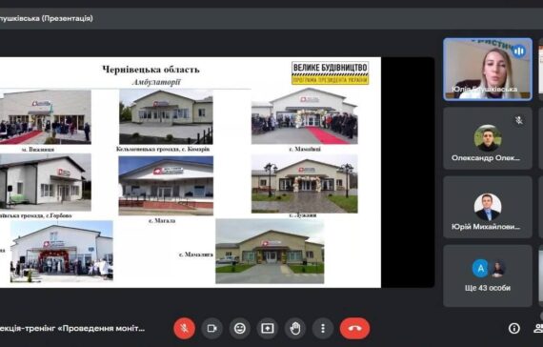Viewport: 543px width, 347px height.
Task: Click the photo labeled 'с. Мамаївці'
Action: 305,116
